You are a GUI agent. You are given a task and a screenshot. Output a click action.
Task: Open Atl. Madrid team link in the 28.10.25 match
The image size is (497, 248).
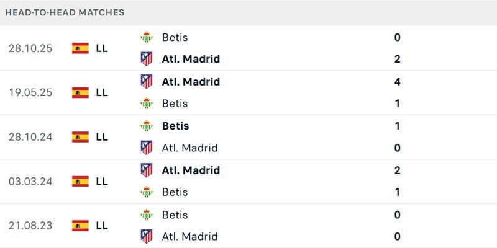(x=191, y=60)
